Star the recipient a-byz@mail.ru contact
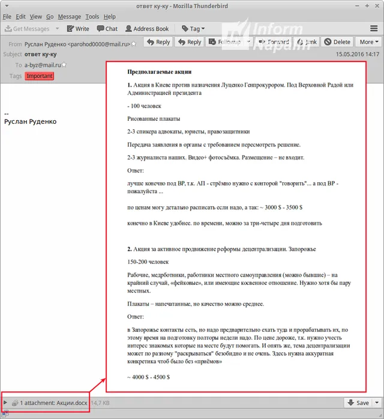 [64, 65]
